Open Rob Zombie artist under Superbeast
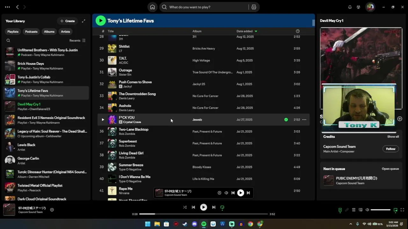Viewport: 408px width, 229px height. click(127, 146)
